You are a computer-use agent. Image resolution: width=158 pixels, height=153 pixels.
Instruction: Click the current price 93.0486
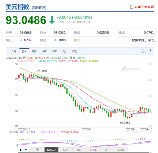(26, 20)
